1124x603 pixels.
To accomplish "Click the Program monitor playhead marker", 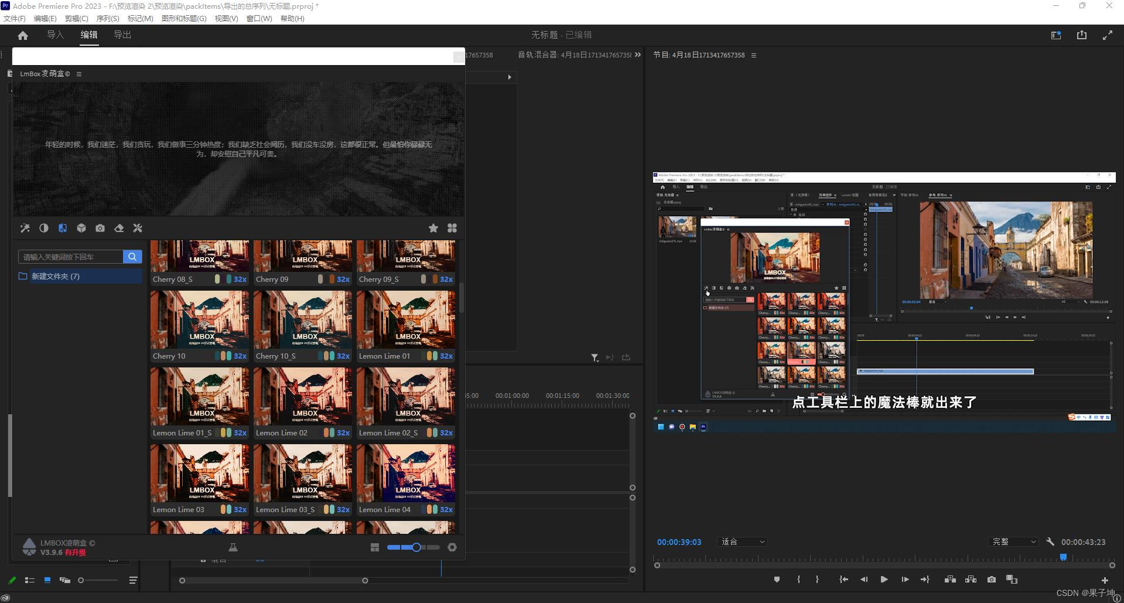I will point(1063,557).
